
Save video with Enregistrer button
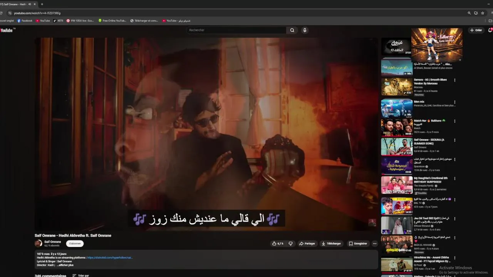(x=358, y=244)
